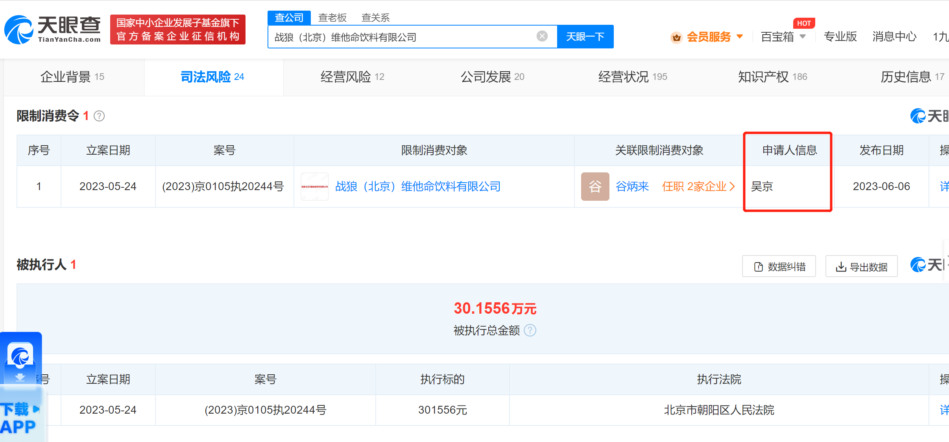
Task: Expand 任职 2家企业 chevron
Action: (732, 187)
